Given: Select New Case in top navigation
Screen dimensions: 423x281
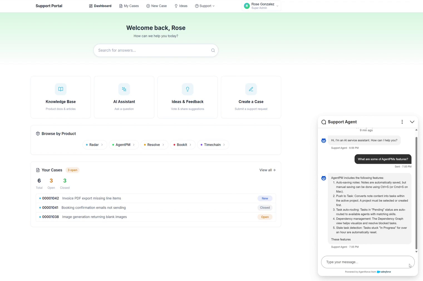Looking at the screenshot, I should point(156,6).
